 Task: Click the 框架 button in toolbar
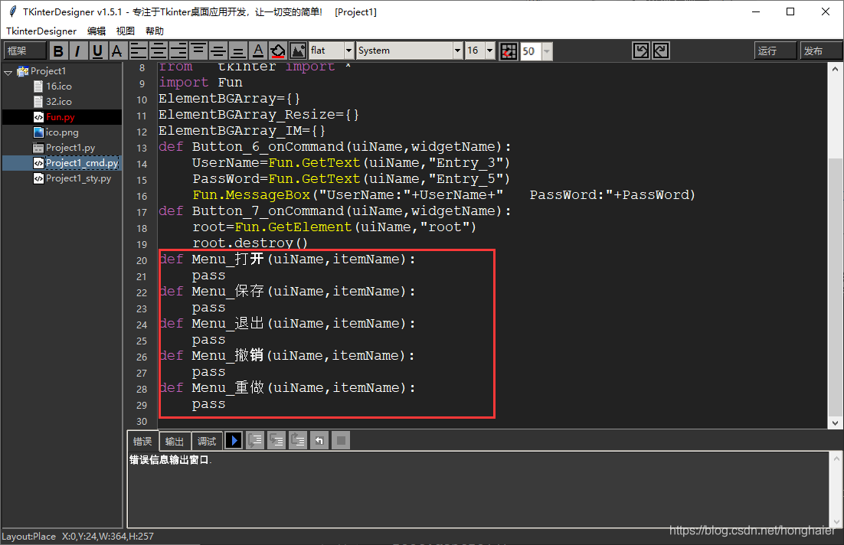(x=25, y=51)
